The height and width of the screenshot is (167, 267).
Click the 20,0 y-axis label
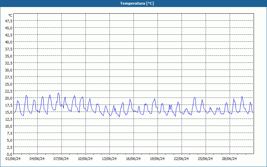point(9,98)
